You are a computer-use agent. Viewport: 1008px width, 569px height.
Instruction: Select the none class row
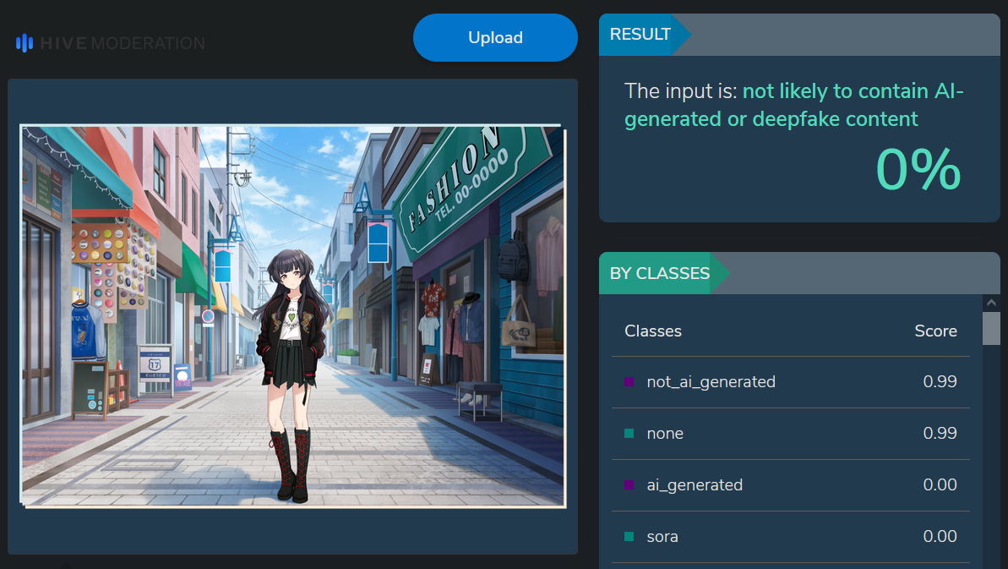tap(791, 434)
